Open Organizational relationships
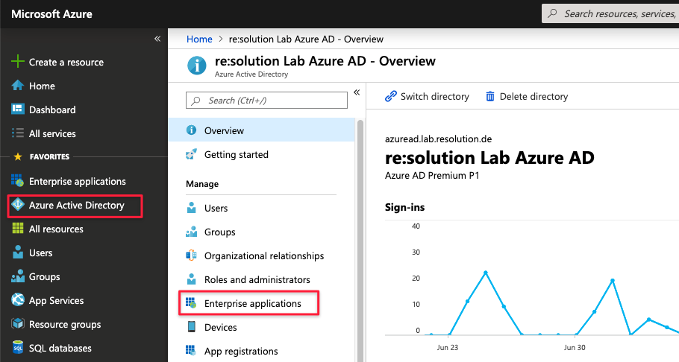Screen dimensions: 679x362 [261, 255]
